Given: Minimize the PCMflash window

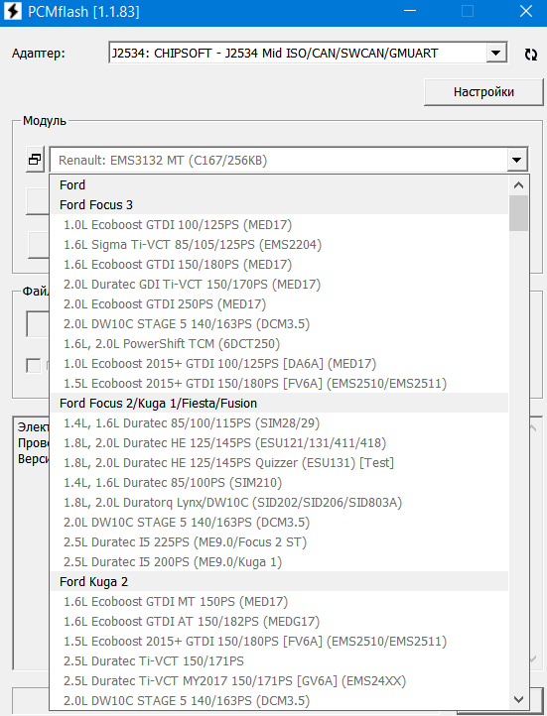Looking at the screenshot, I should [x=410, y=11].
